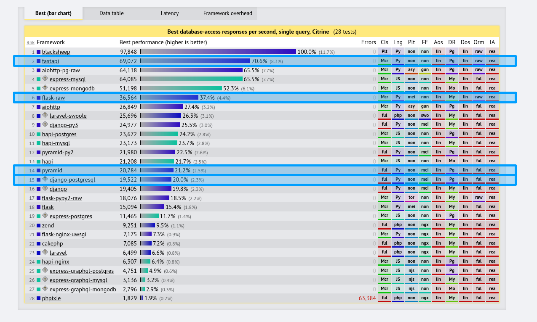Click the T badge icon beside laravel-swoole
537x322 pixels.
[45, 115]
